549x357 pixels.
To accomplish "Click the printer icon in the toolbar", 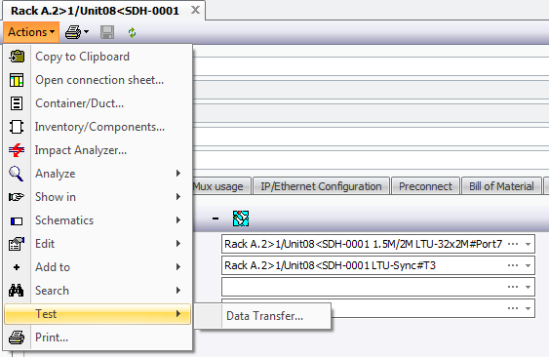I will (x=73, y=32).
